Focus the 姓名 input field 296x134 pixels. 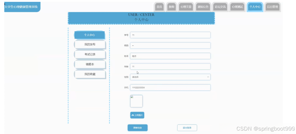(x=170, y=56)
